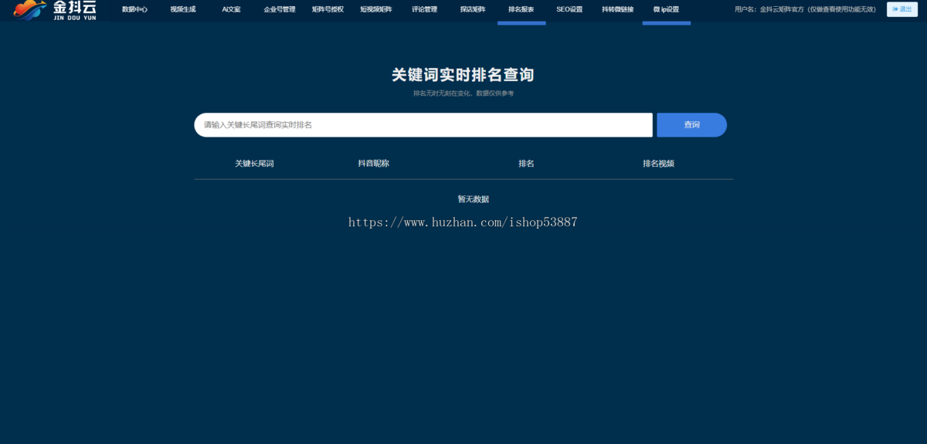Image resolution: width=927 pixels, height=444 pixels.
Task: Select the 排名报表 navigation item
Action: (521, 9)
